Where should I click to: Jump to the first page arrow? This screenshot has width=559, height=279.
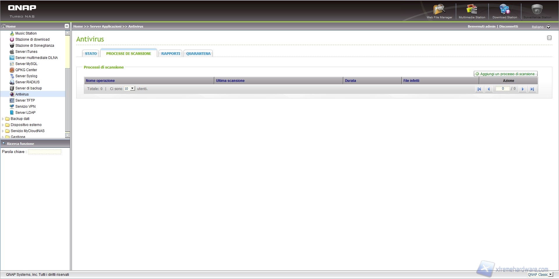coord(479,89)
